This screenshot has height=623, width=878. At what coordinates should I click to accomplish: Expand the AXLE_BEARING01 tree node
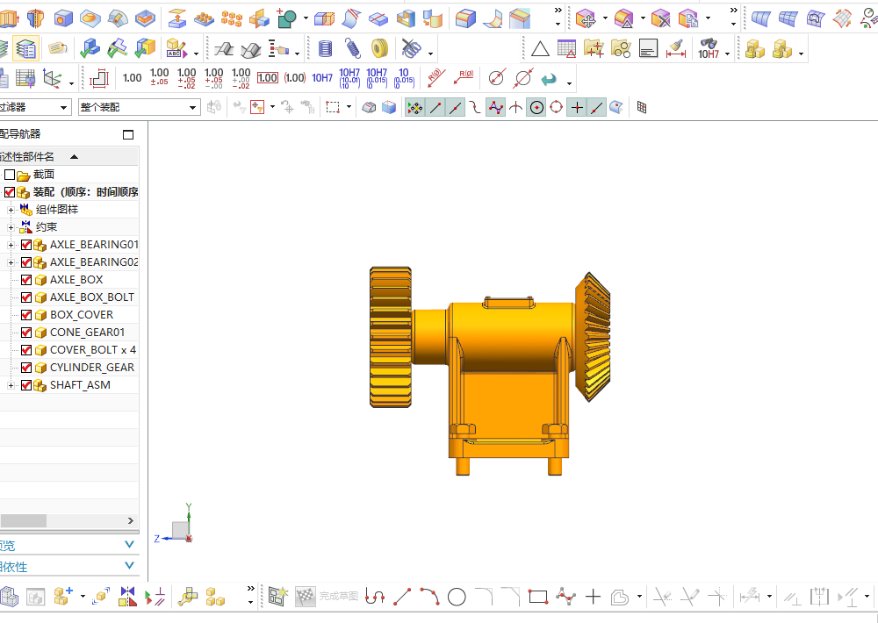(x=11, y=245)
